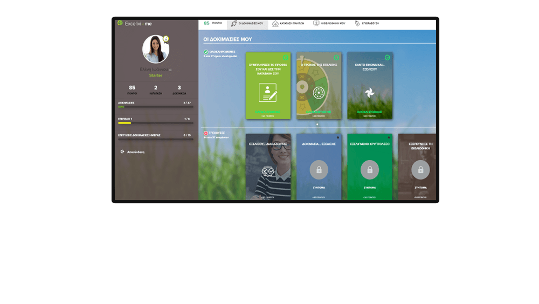
Task: Click the profile form icon on the first card
Action: tap(268, 93)
